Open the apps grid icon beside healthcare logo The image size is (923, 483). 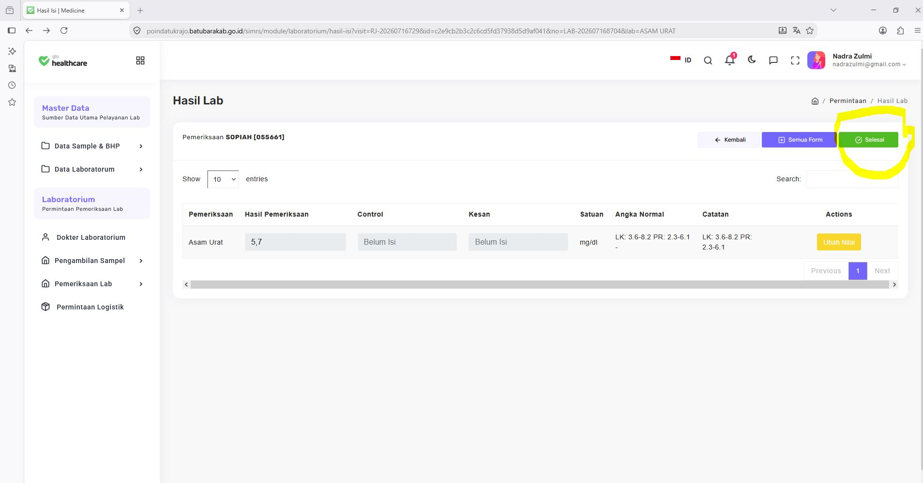(140, 60)
